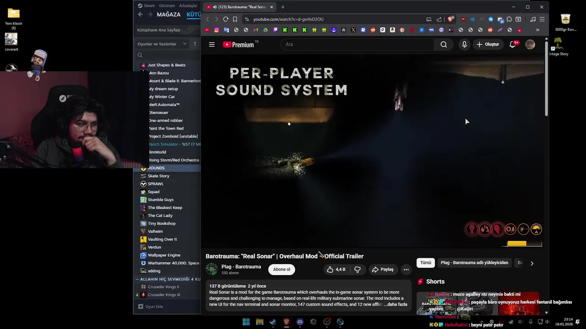Open the YouTube hamburger guide menu

(x=212, y=44)
